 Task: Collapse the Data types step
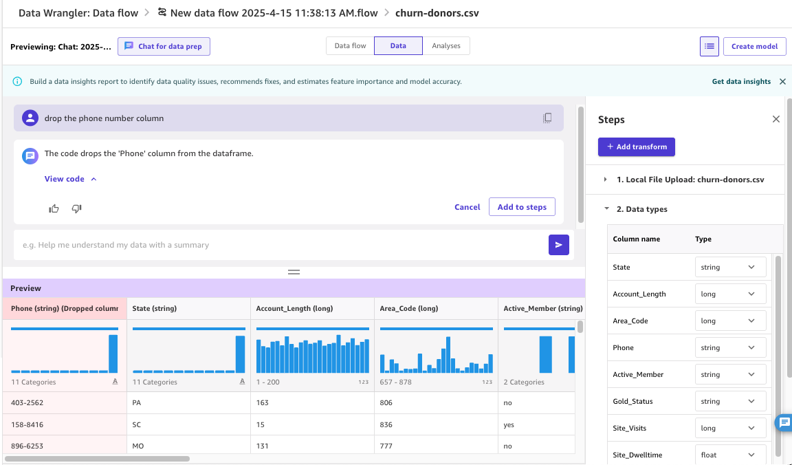[x=606, y=209]
